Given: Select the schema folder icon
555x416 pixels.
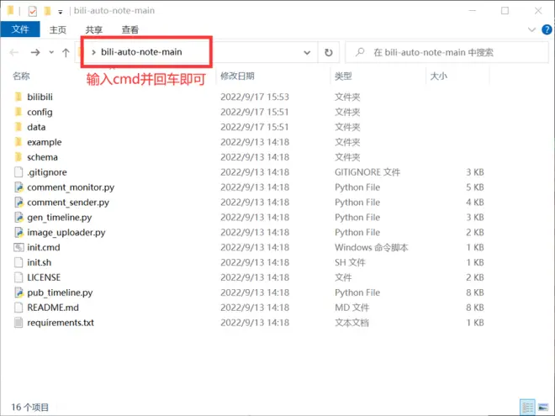Looking at the screenshot, I should pos(18,156).
